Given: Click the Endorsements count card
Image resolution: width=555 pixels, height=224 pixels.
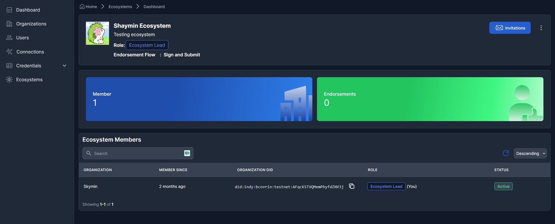Looking at the screenshot, I should click(430, 99).
